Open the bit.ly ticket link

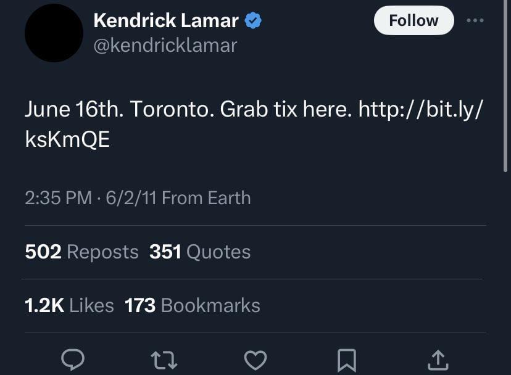[254, 124]
